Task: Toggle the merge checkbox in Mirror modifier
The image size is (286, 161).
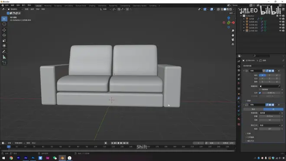Action: click(x=260, y=93)
